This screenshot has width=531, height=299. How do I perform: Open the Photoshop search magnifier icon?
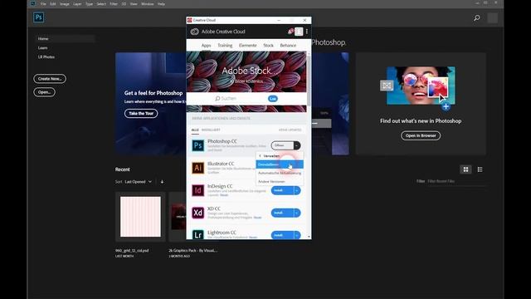pyautogui.click(x=477, y=17)
